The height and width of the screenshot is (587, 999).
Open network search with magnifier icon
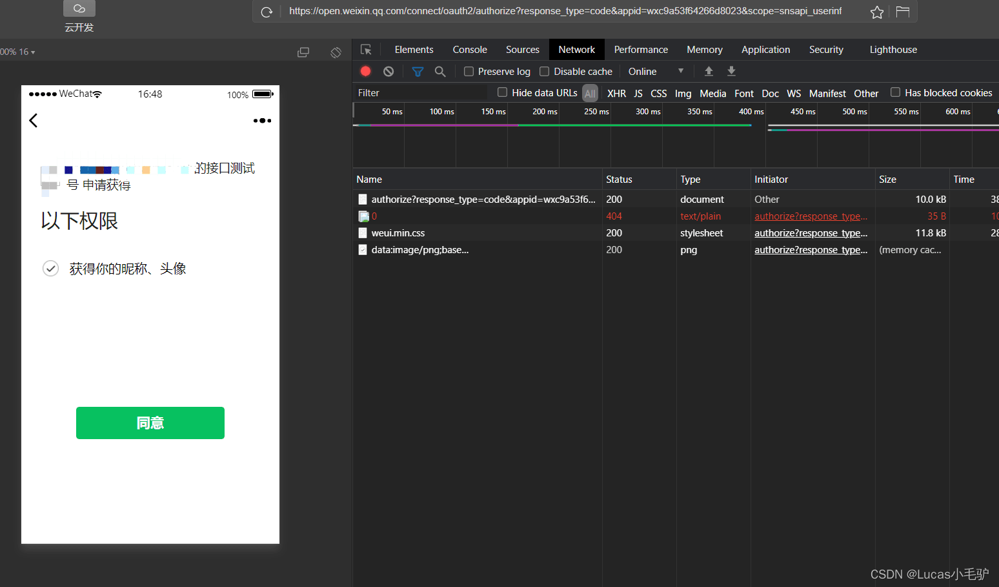tap(440, 71)
